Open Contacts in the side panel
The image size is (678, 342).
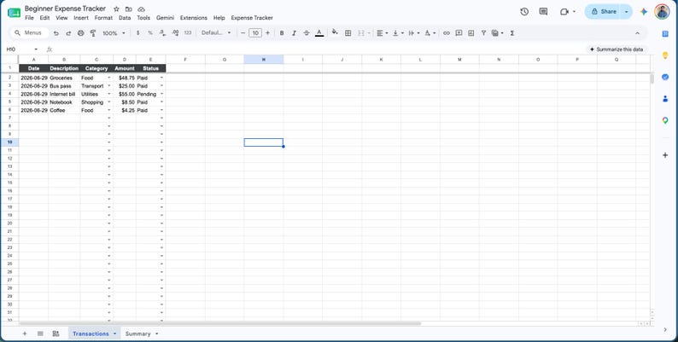pyautogui.click(x=665, y=99)
